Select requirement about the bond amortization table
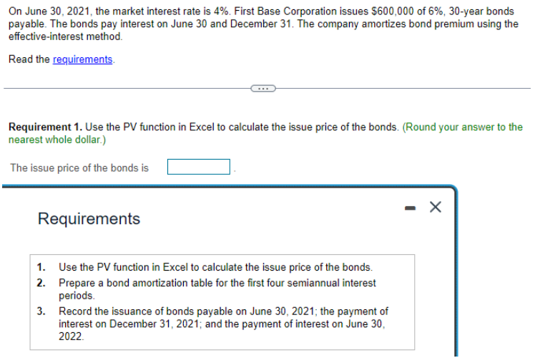Screen dimensions: 540x358 pyautogui.click(x=217, y=289)
